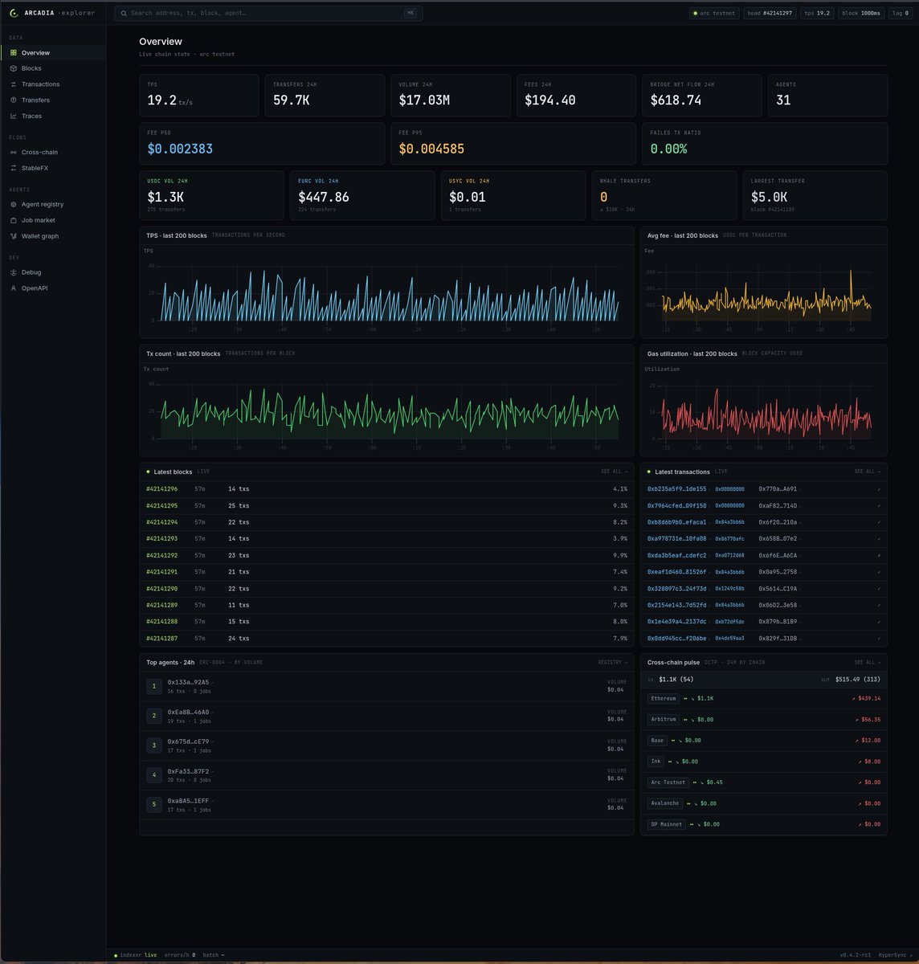Click the rank 5 badge in Top agents
Viewport: 919px width, 964px height.
[154, 804]
